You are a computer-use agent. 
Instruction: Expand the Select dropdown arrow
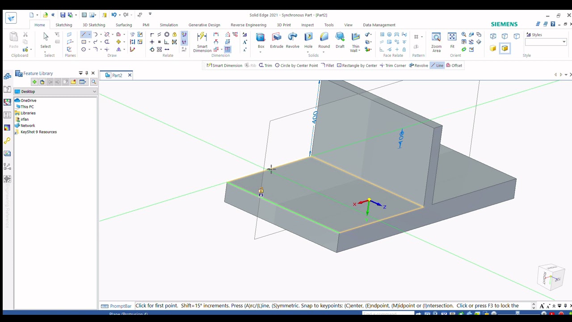tap(46, 52)
